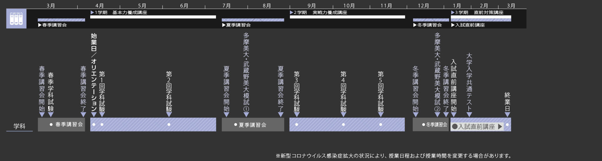Click the COVID-19 schedule change notice
The image size is (602, 161).
pos(394,156)
